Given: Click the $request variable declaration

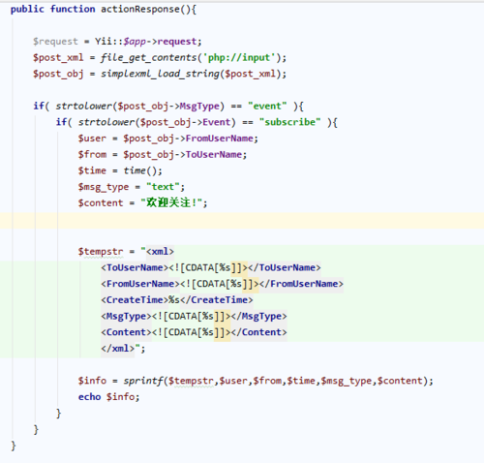Looking at the screenshot, I should point(55,42).
